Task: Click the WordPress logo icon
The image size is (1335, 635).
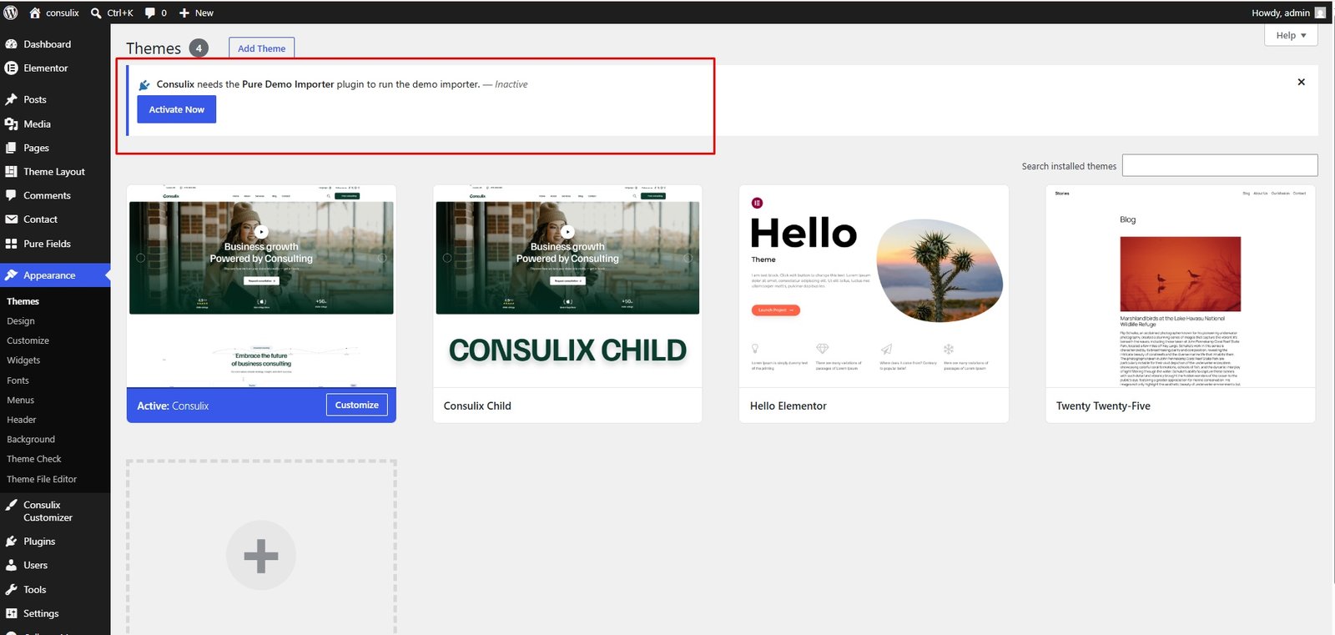Action: [11, 13]
